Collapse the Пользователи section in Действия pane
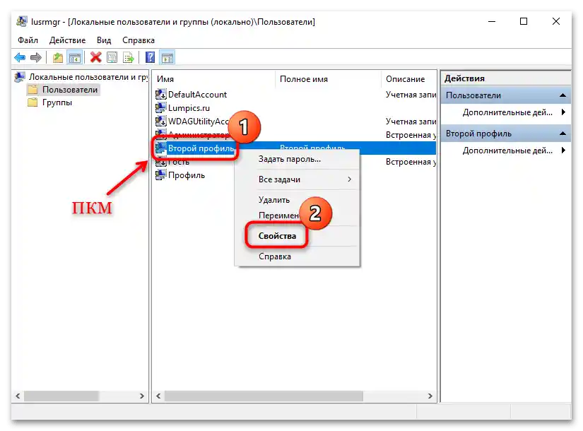Image resolution: width=583 pixels, height=431 pixels. [563, 95]
